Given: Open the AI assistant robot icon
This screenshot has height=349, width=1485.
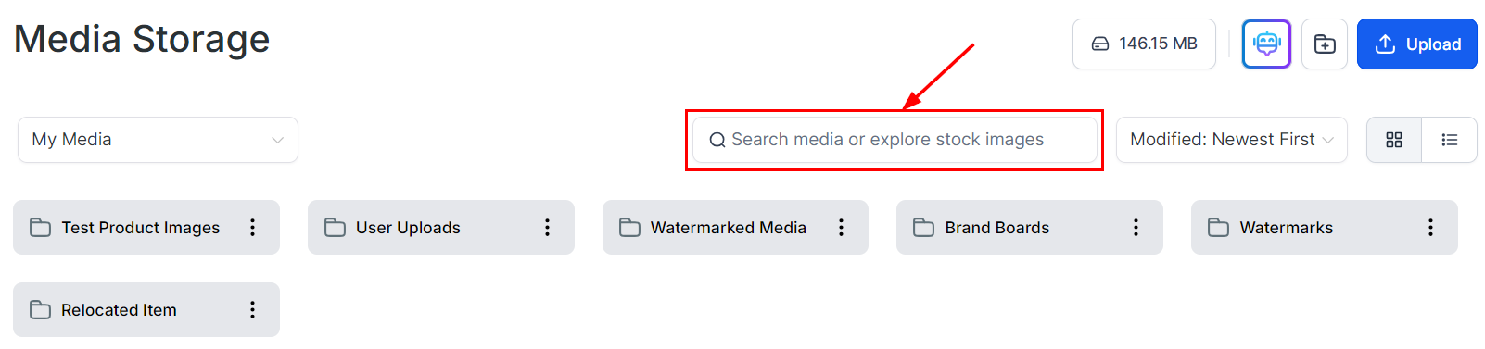Looking at the screenshot, I should click(1266, 44).
